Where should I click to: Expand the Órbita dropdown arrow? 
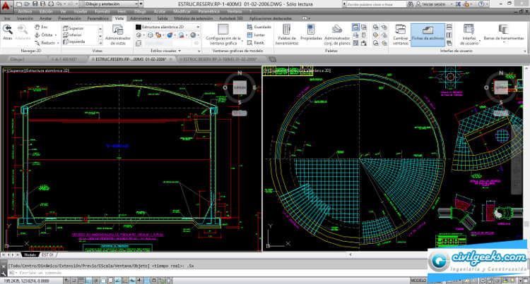tap(55, 34)
